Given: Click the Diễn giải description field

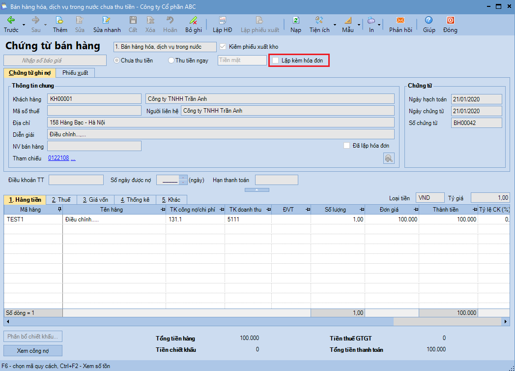Looking at the screenshot, I should click(221, 134).
